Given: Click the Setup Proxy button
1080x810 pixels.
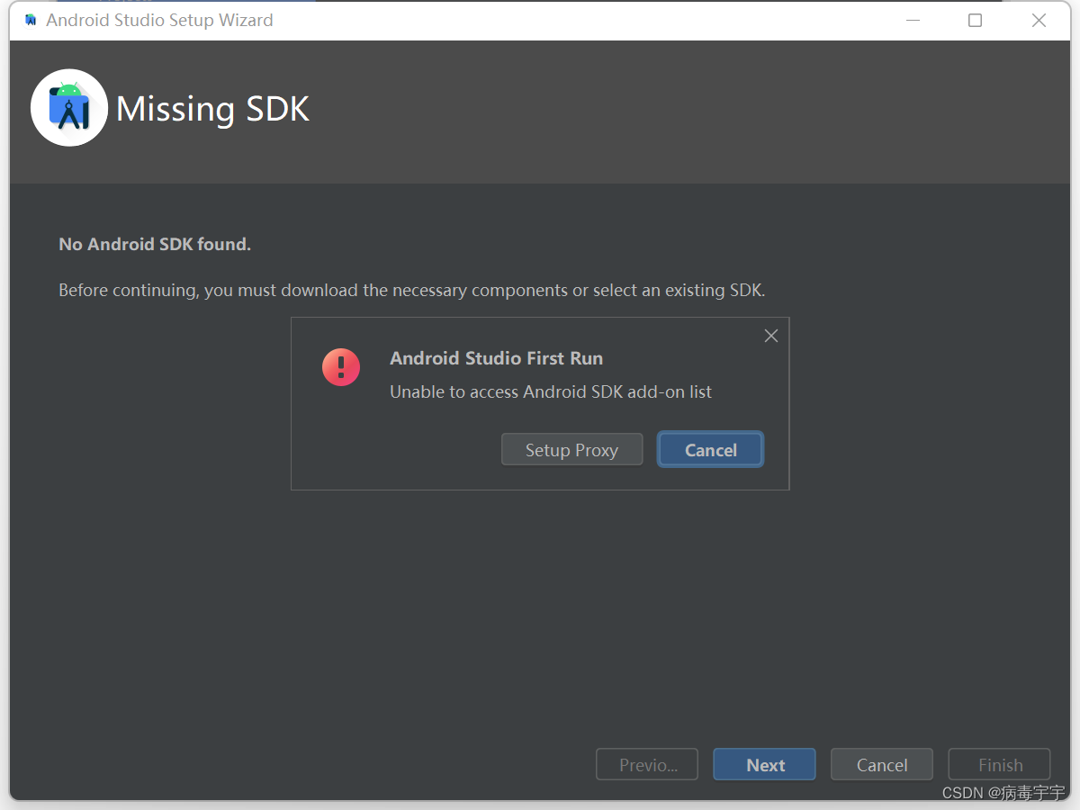Looking at the screenshot, I should point(571,450).
